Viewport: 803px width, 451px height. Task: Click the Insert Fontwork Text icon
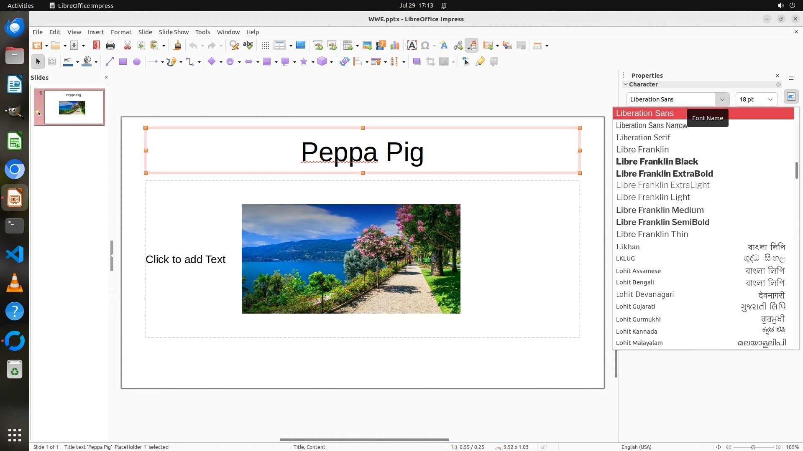pos(444,46)
